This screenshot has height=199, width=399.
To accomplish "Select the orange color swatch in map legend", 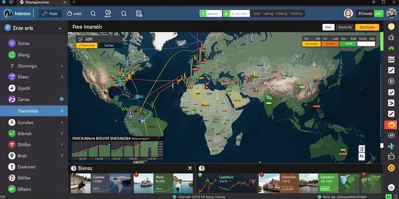I will (330, 44).
